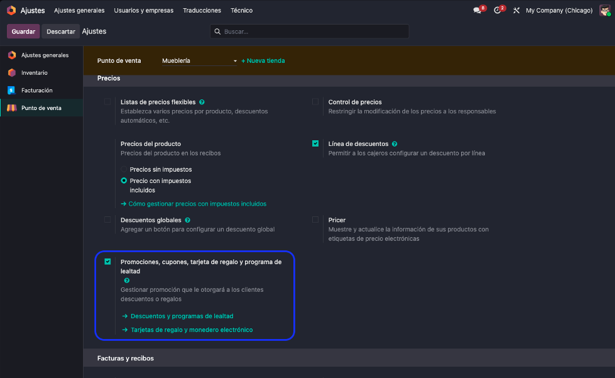The image size is (615, 378).
Task: Open the Técnico menu
Action: [x=242, y=11]
